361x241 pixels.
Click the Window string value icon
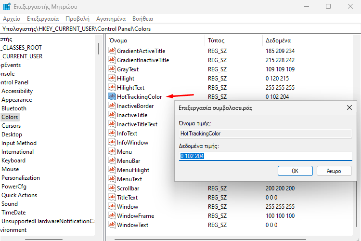click(x=112, y=206)
